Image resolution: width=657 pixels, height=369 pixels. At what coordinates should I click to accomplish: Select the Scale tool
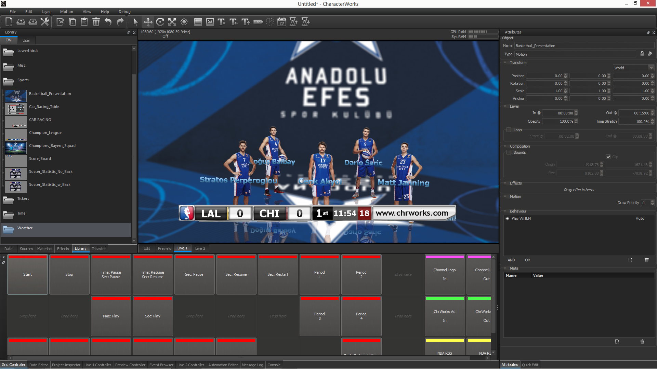[x=172, y=22]
